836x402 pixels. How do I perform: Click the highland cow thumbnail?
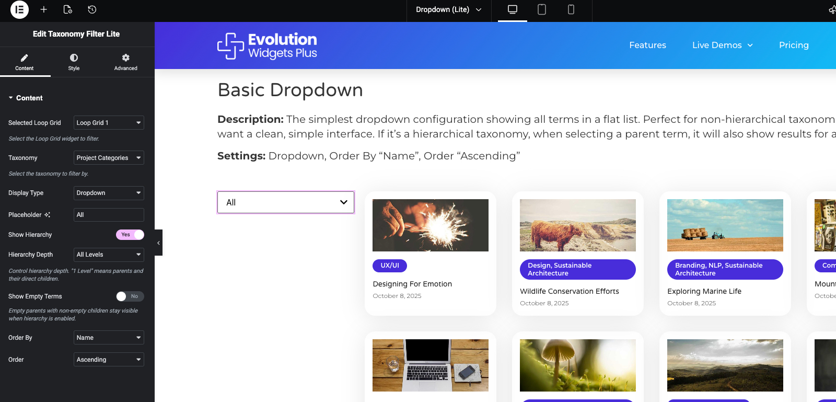point(578,225)
